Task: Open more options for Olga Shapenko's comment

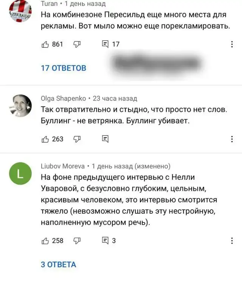Action: 232,139
